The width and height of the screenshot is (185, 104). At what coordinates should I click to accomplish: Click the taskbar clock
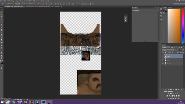[x=181, y=102]
